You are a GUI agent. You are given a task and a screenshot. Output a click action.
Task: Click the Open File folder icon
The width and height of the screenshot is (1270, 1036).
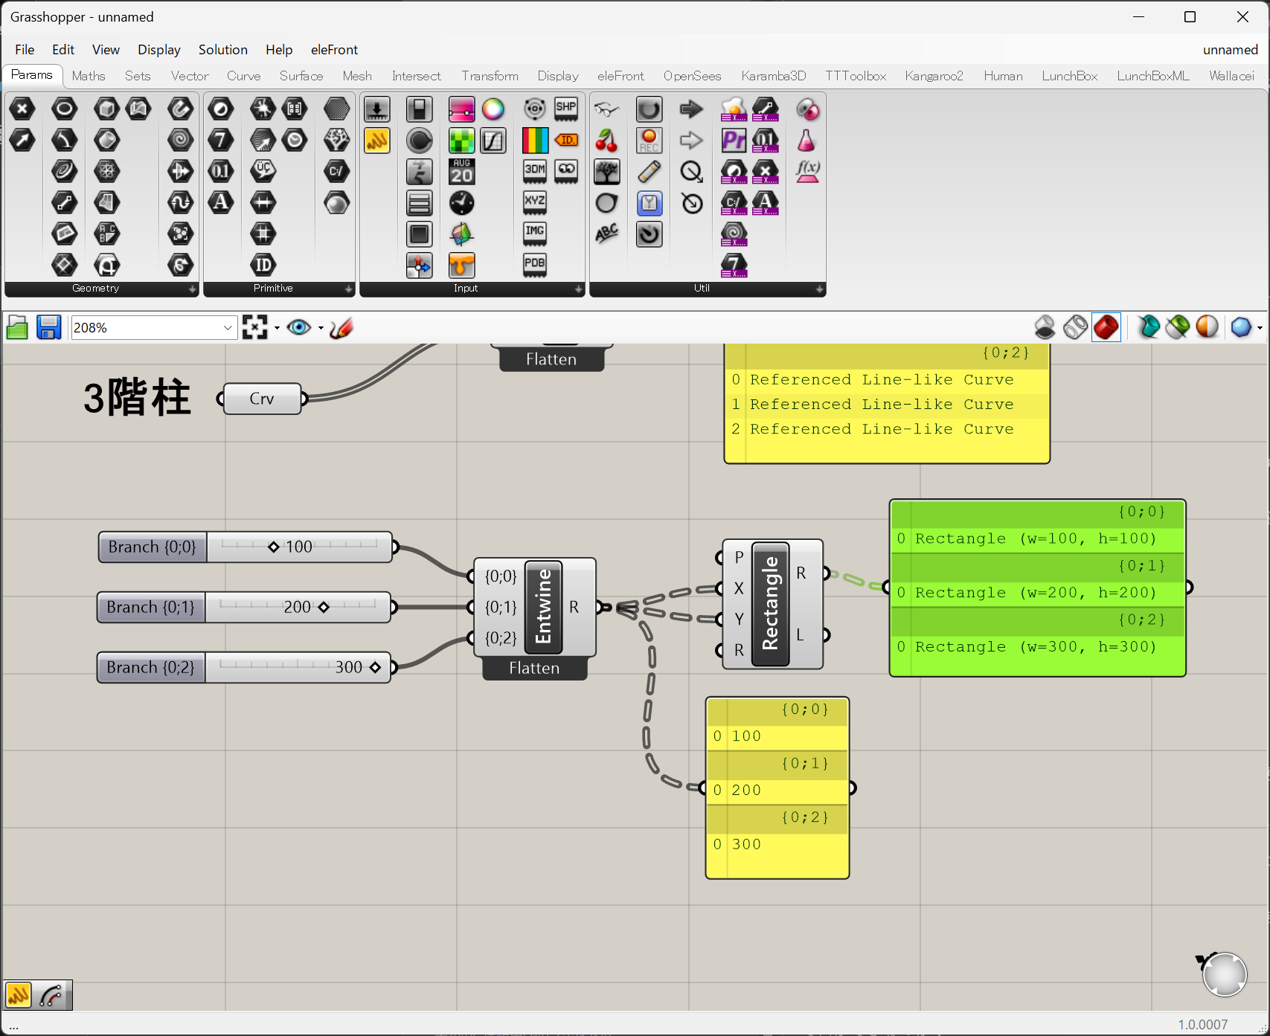(x=17, y=327)
